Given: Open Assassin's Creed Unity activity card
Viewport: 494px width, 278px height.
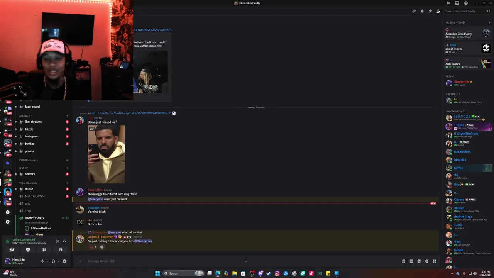Looking at the screenshot, I should coord(468,34).
